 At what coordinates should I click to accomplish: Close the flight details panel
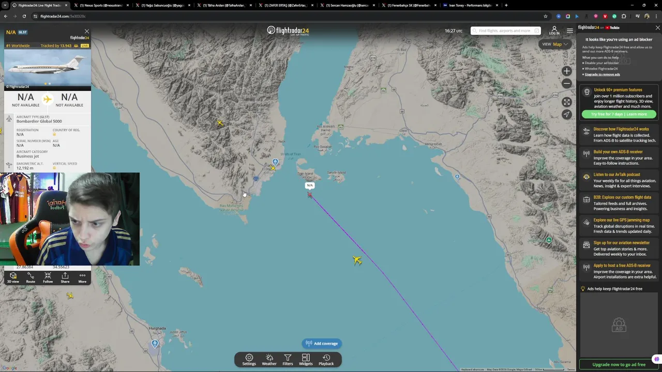click(x=86, y=32)
